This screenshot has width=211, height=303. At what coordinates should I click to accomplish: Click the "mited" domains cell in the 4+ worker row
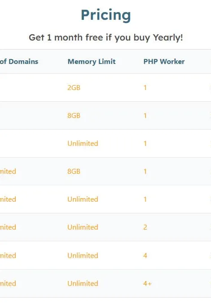coord(8,284)
